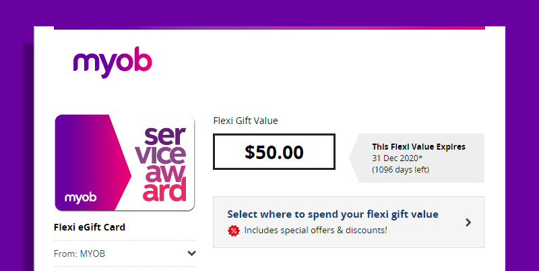
Task: Expand the From: MYOB chevron
Action: click(191, 253)
